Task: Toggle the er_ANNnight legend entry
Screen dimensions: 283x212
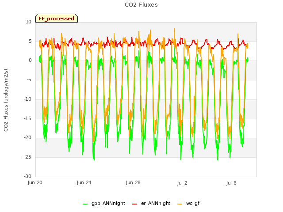Action: [x=151, y=203]
